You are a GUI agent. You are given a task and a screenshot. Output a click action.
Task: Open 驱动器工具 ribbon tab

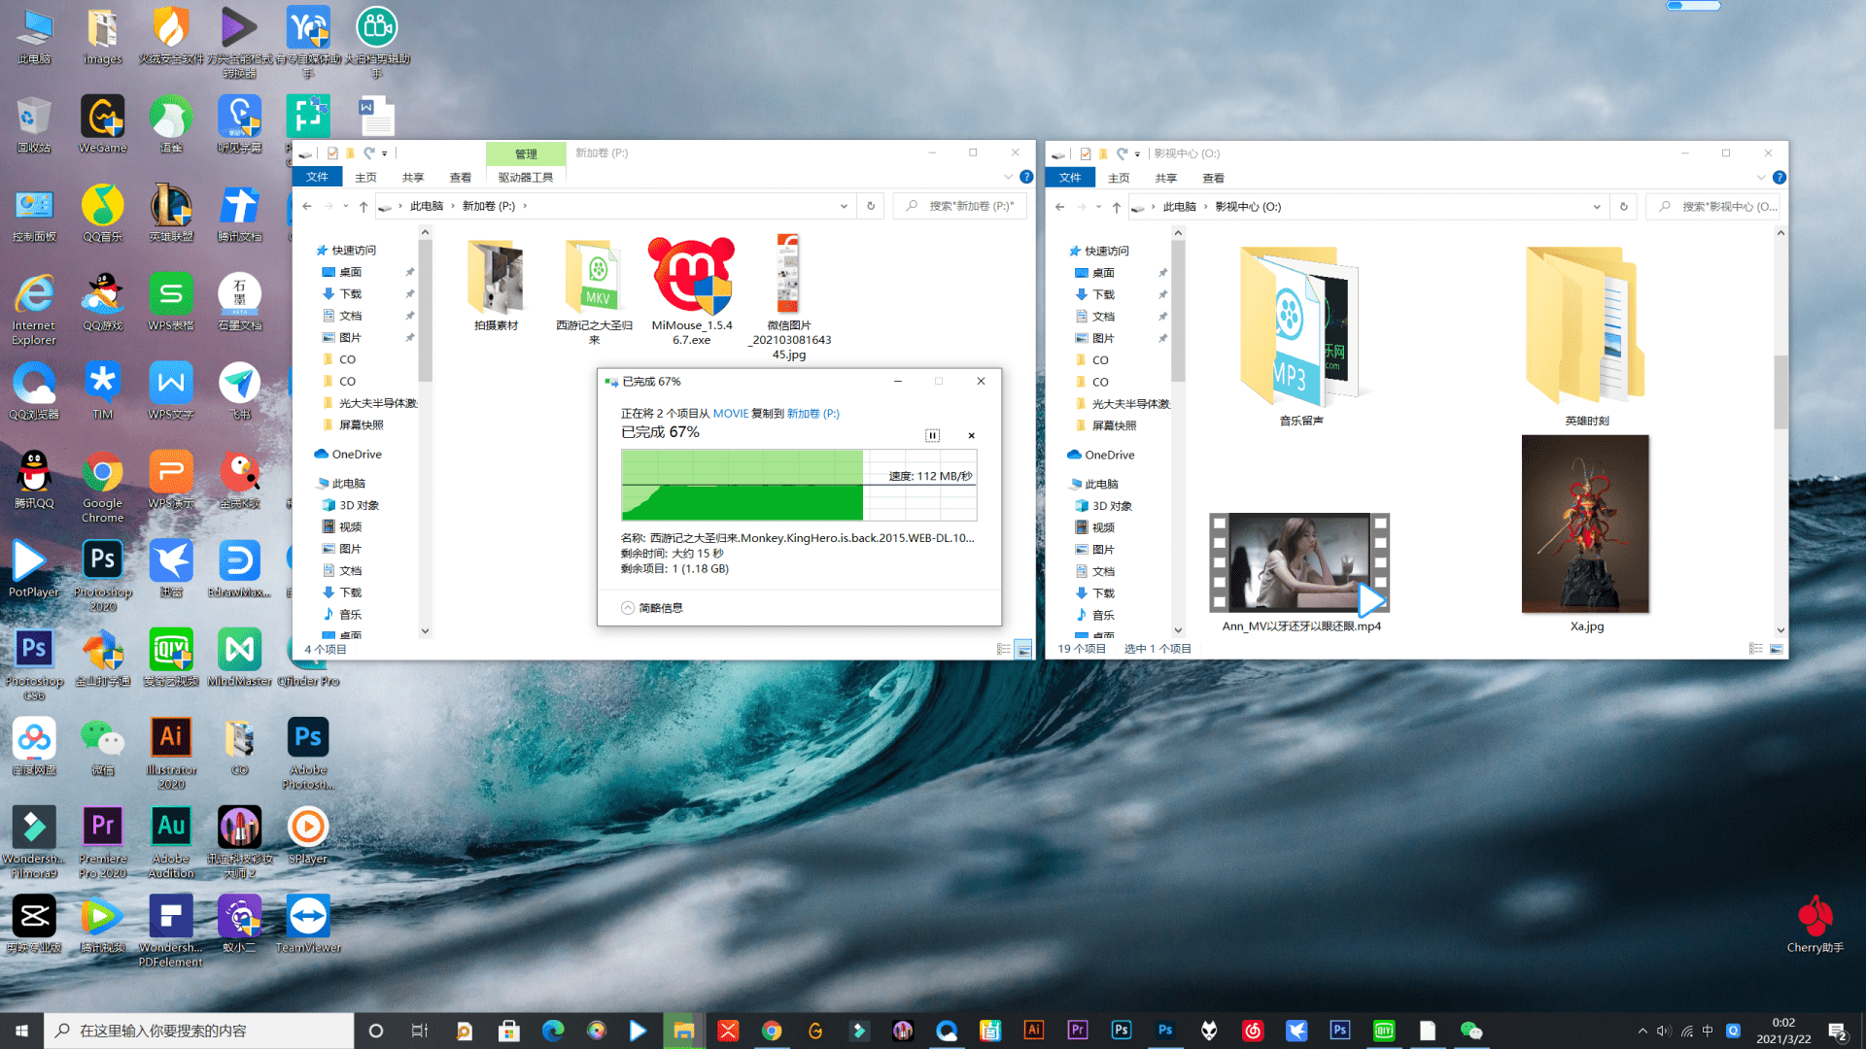[526, 178]
